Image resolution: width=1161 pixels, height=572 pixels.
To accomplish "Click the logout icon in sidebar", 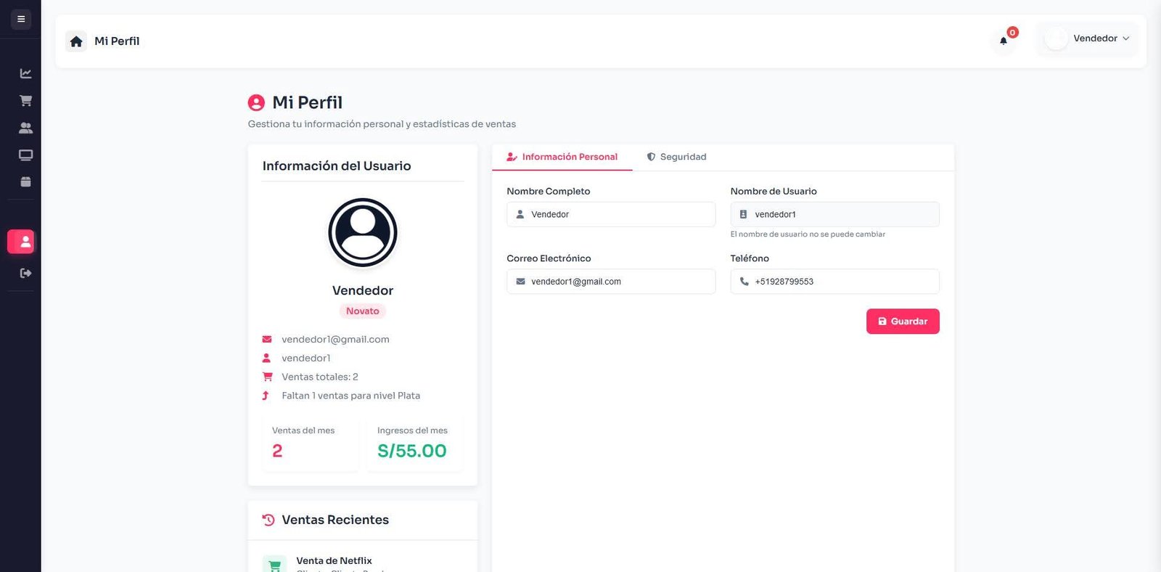I will (25, 273).
